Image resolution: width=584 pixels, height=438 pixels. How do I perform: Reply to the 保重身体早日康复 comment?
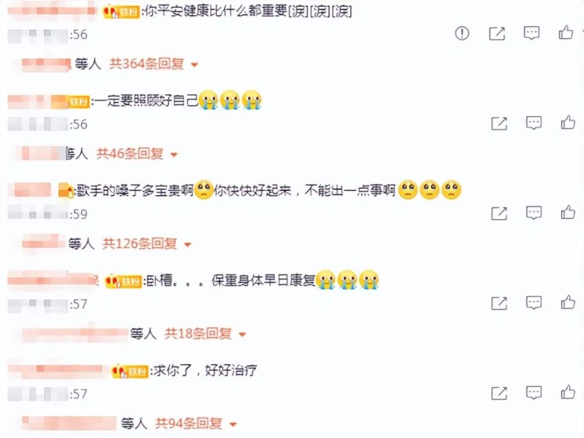(534, 303)
